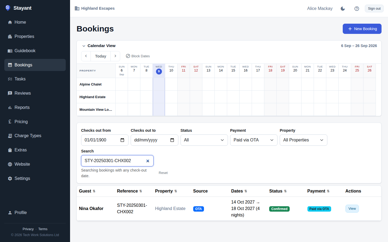Screen dimensions: 388x242
Task: Clear the search field with X icon
Action: pyautogui.click(x=148, y=161)
